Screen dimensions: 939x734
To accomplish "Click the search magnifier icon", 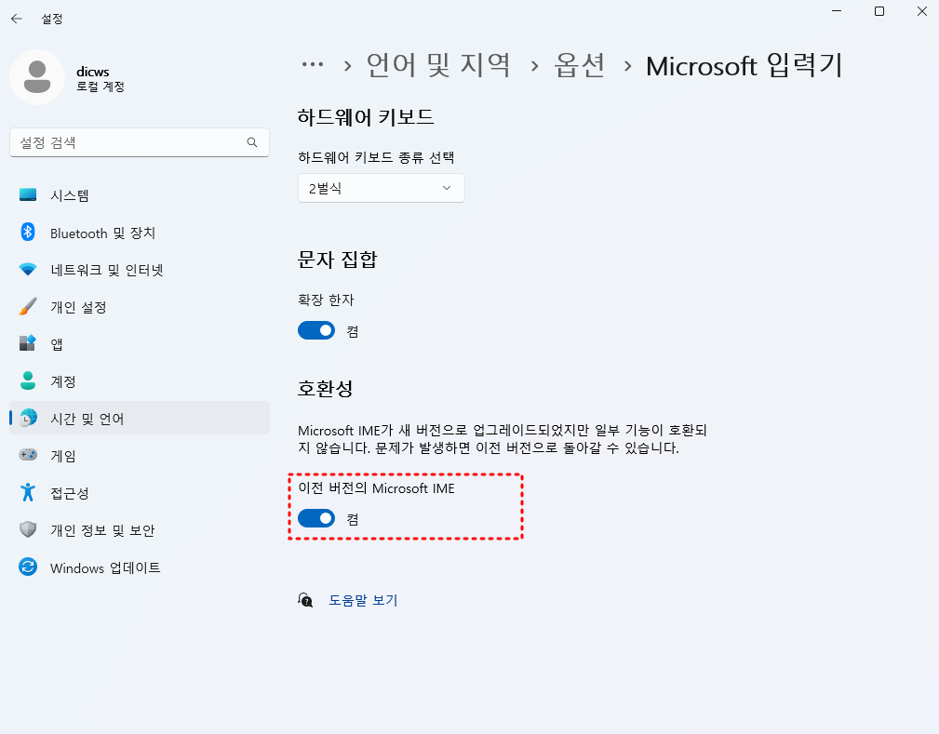I will (252, 142).
